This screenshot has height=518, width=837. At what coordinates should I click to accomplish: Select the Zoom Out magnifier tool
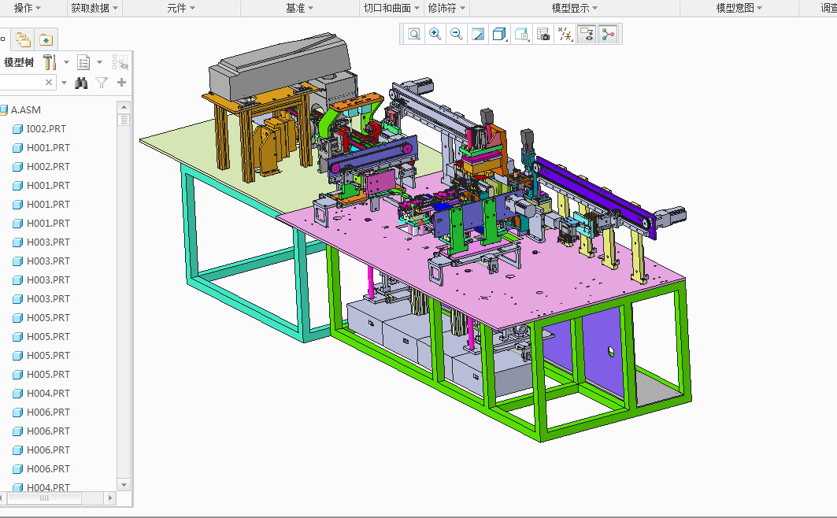point(457,34)
